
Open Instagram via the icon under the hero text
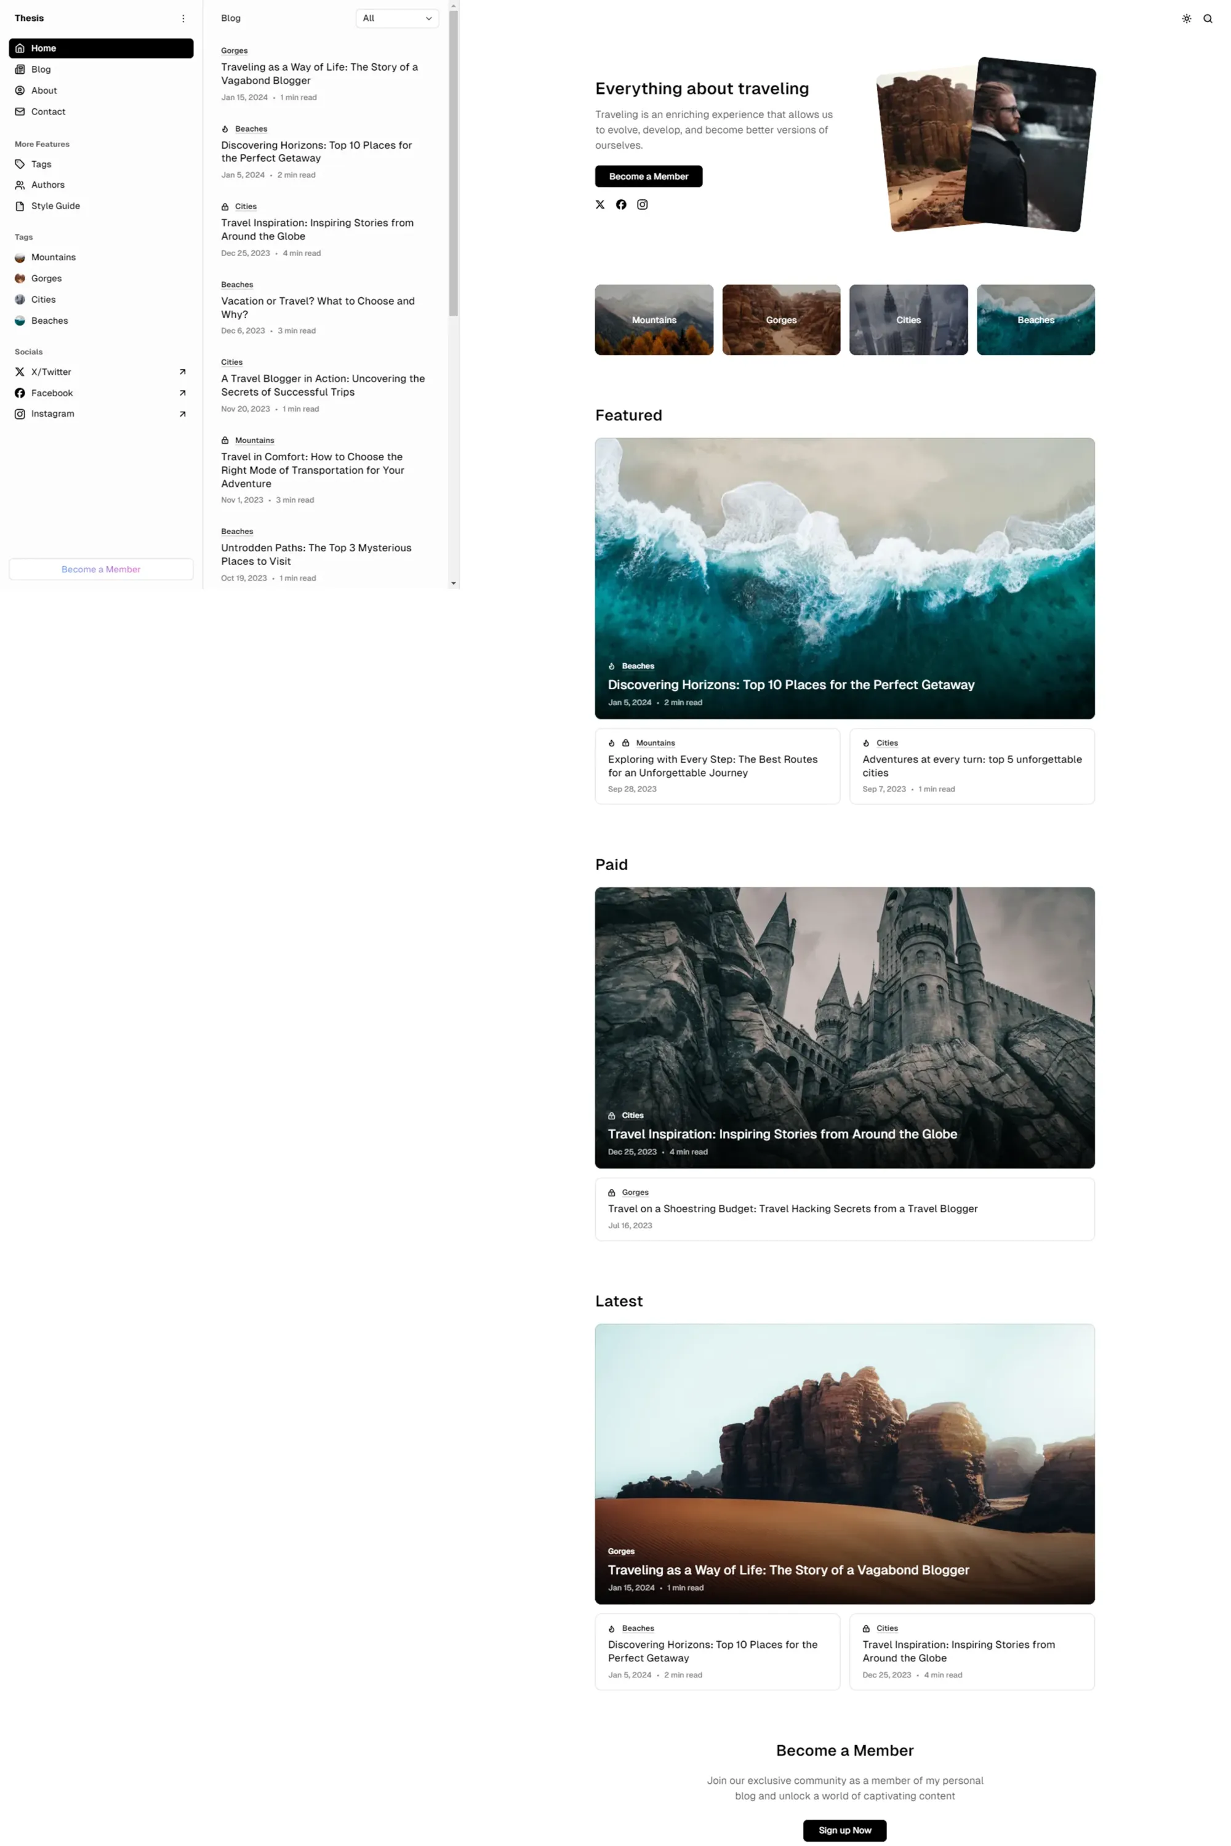click(642, 204)
